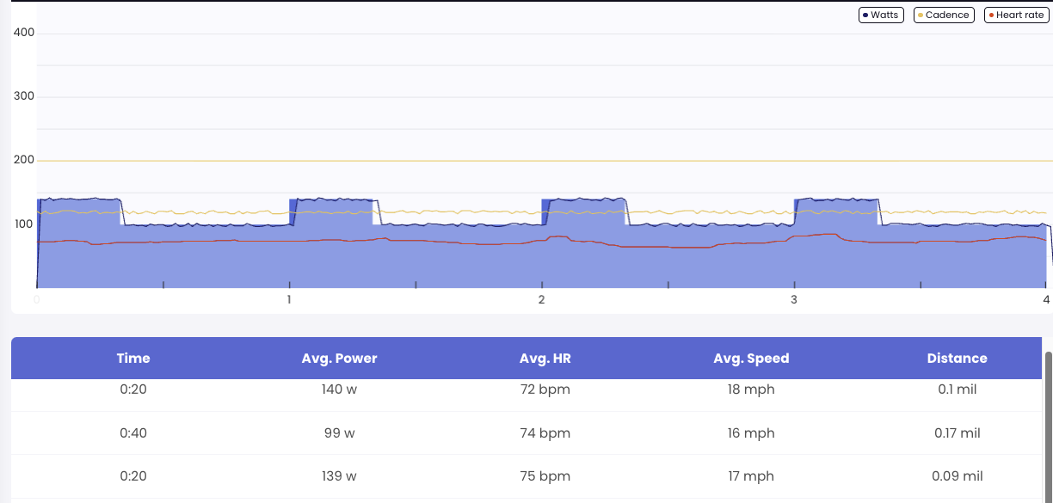1053x503 pixels.
Task: Select the Distance column header
Action: coord(957,359)
